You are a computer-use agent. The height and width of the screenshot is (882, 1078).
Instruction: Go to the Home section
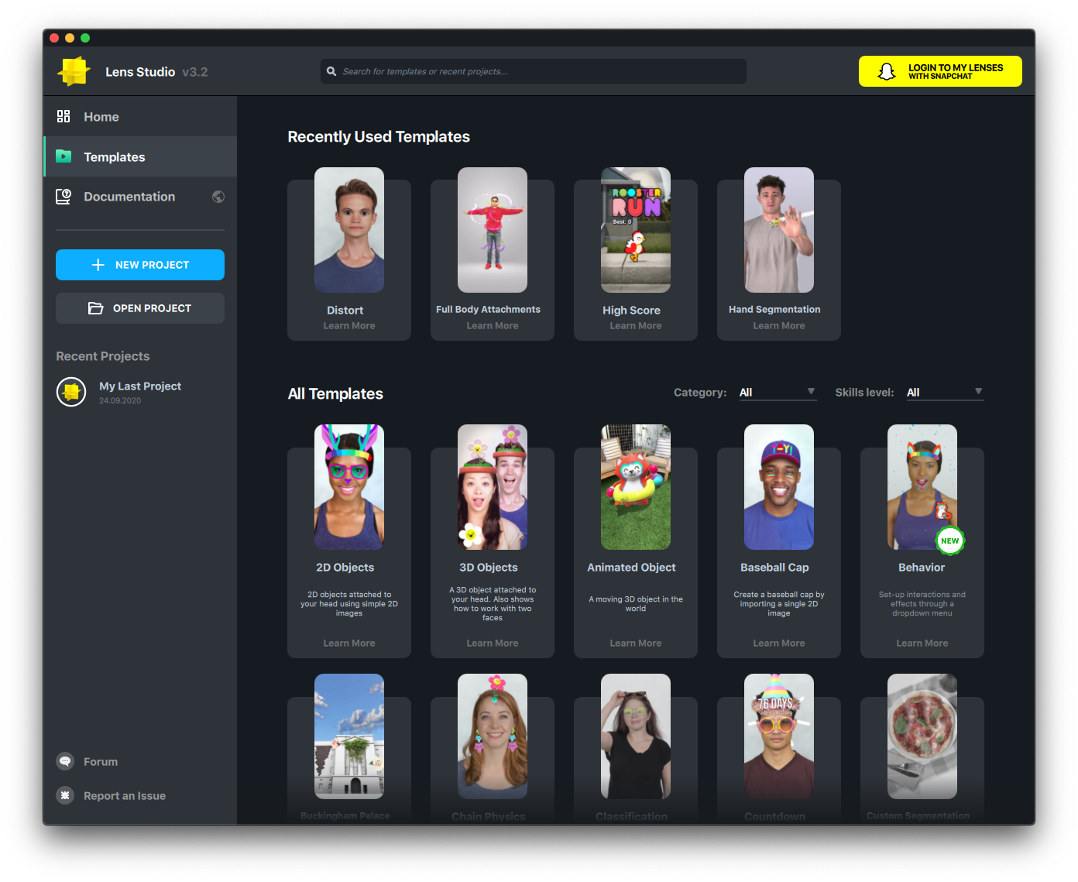[101, 117]
